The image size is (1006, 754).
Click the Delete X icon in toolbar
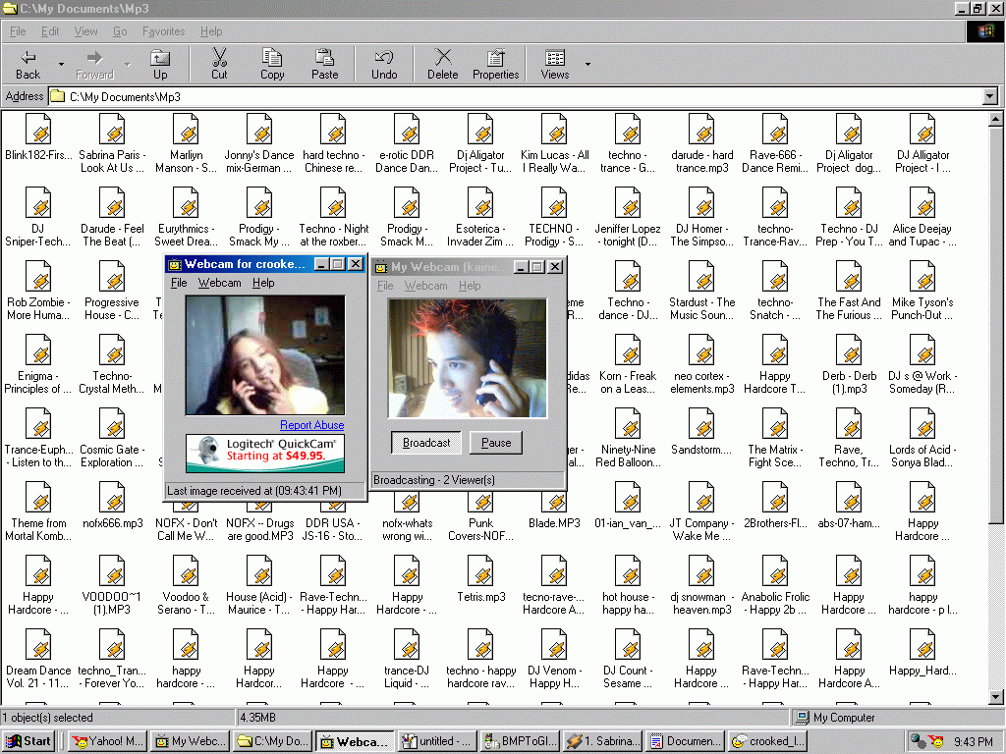click(442, 64)
